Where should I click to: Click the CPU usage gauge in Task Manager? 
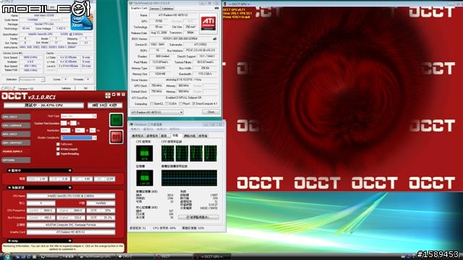[x=145, y=153]
